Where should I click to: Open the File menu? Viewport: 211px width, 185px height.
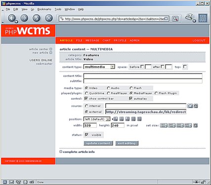tap(8, 9)
